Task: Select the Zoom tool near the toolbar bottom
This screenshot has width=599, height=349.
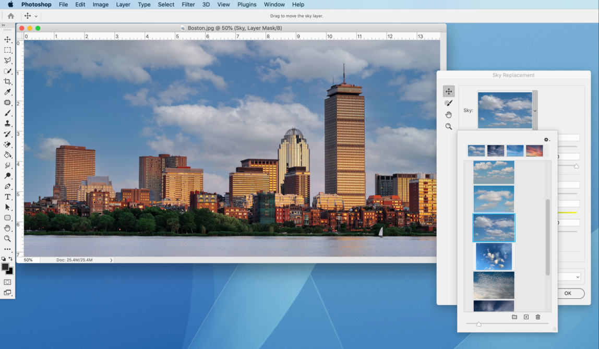Action: (x=7, y=238)
